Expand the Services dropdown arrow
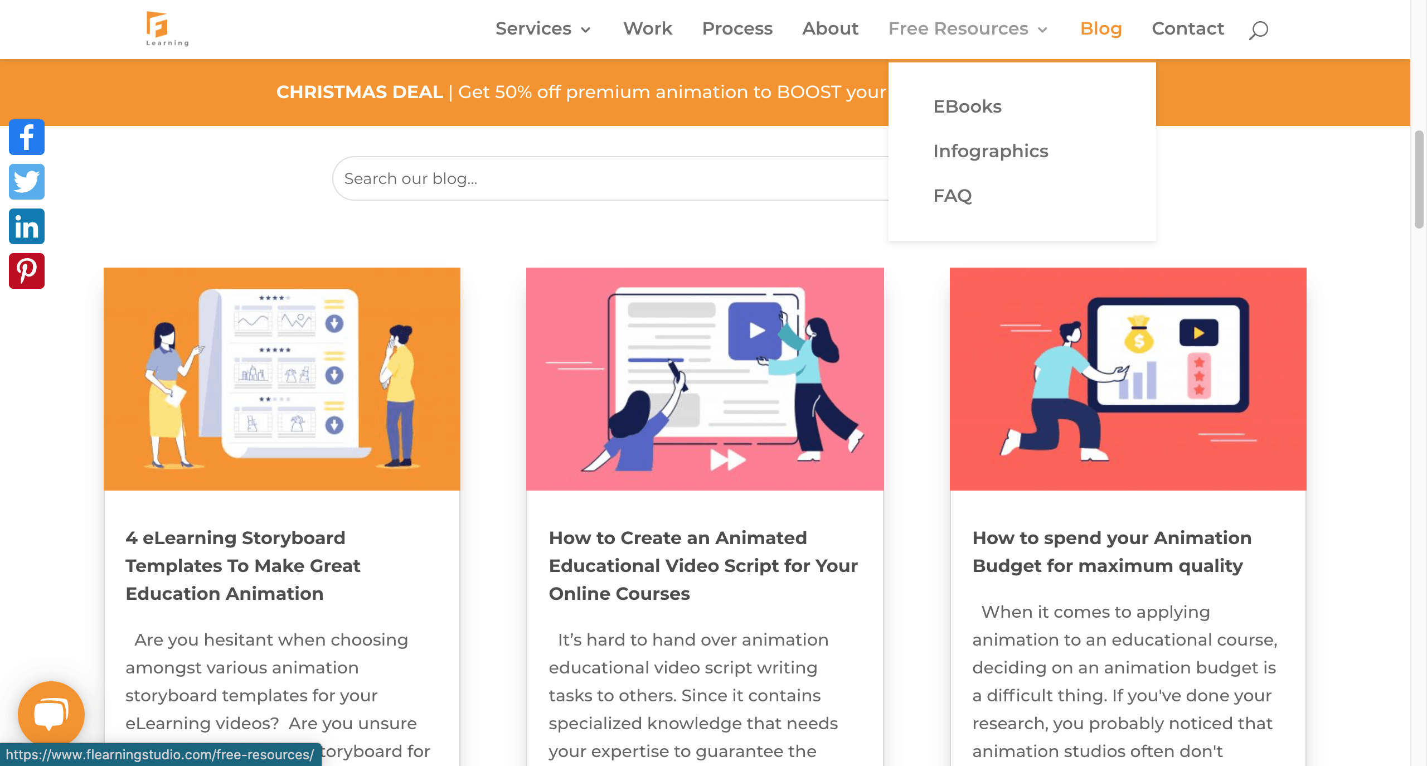 click(586, 30)
